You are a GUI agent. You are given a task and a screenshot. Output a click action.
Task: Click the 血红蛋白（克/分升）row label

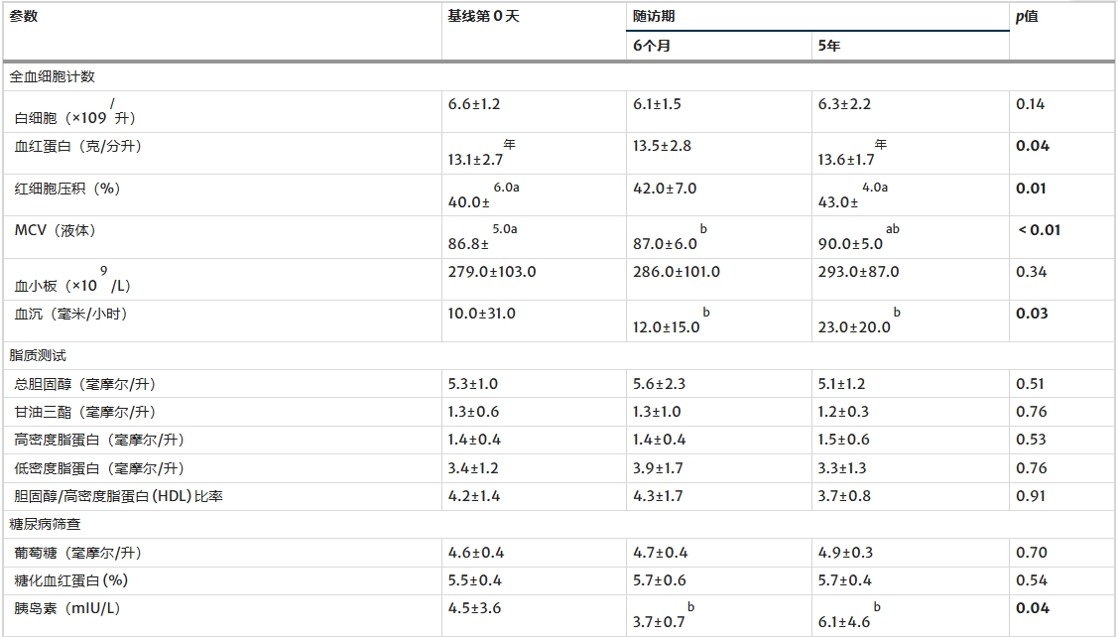(x=78, y=146)
